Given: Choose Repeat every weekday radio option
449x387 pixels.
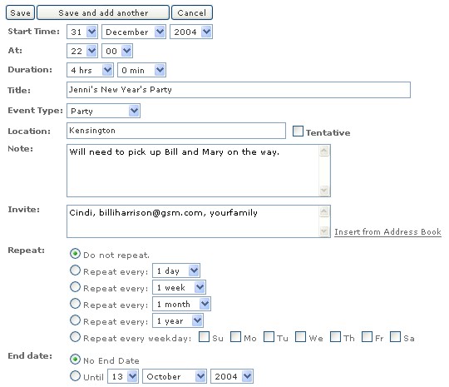Looking at the screenshot, I should pyautogui.click(x=75, y=337).
